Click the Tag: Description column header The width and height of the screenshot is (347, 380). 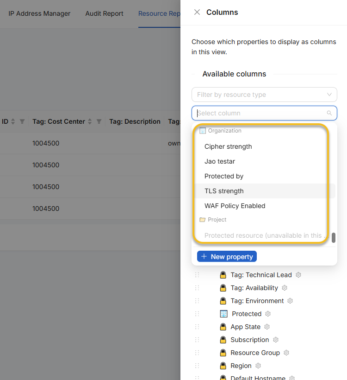point(135,121)
